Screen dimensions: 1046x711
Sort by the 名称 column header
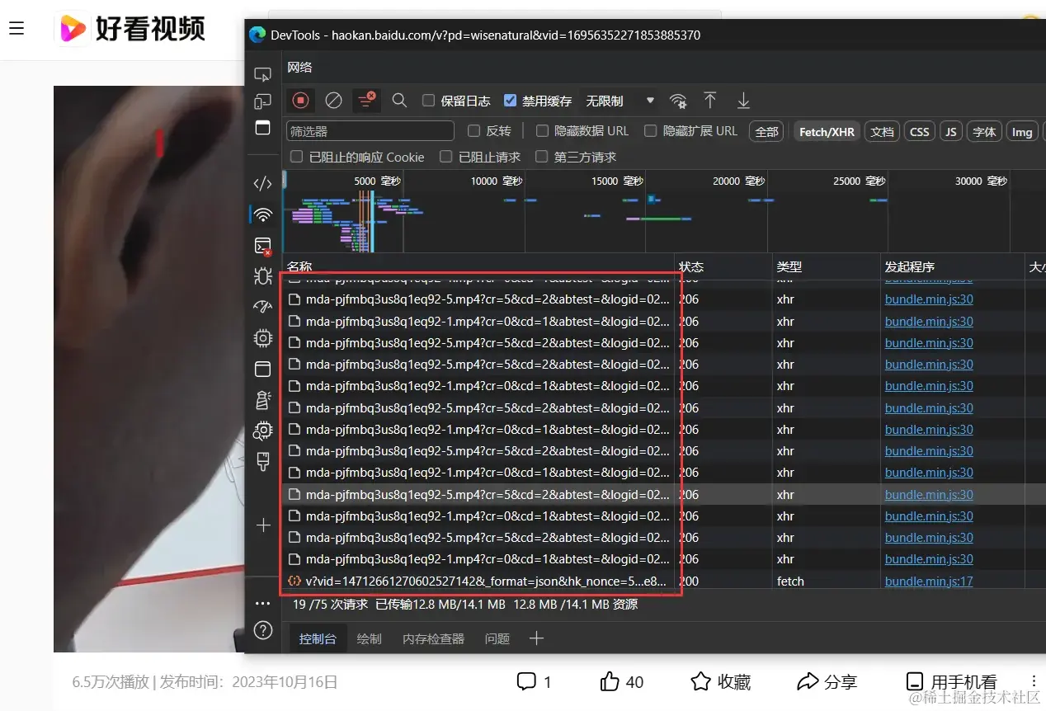pos(478,266)
